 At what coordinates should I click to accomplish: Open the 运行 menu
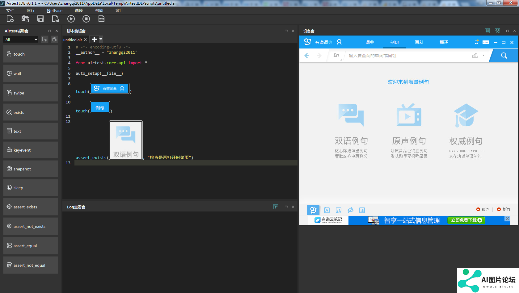pyautogui.click(x=31, y=10)
